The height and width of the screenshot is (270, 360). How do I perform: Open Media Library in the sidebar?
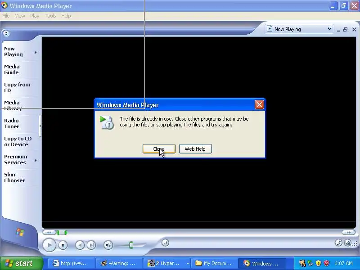(13, 105)
